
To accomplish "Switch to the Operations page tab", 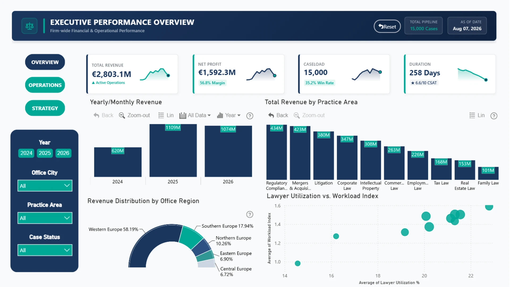I will [45, 85].
